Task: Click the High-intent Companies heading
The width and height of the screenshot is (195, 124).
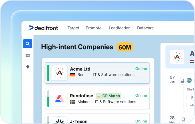Action: click(77, 47)
